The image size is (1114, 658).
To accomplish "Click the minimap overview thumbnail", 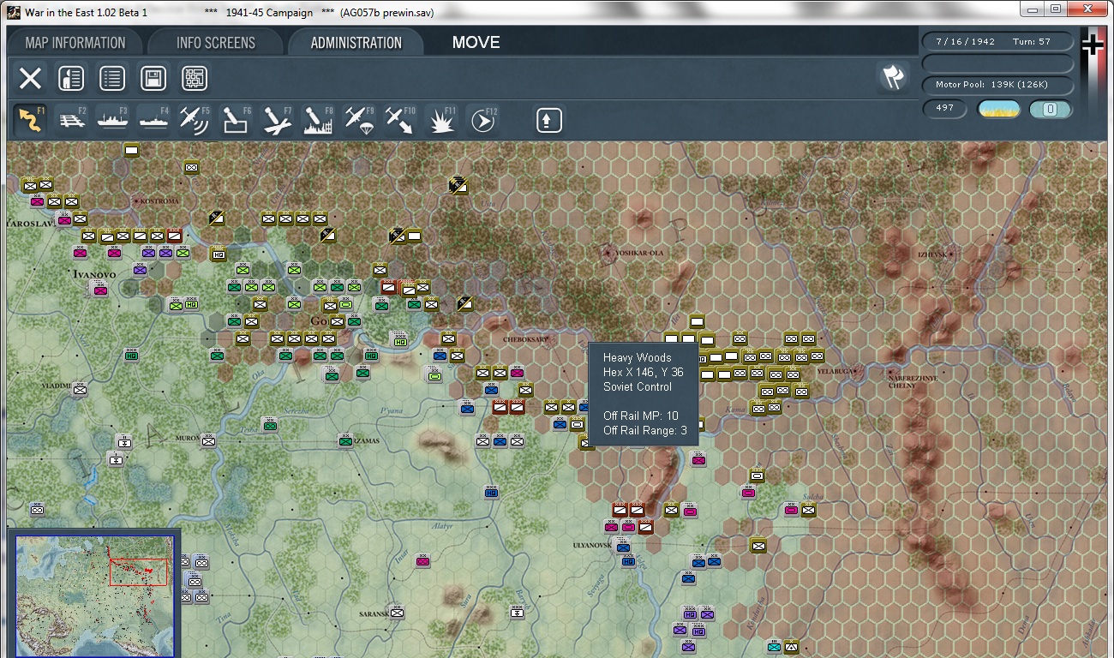I will coord(94,595).
